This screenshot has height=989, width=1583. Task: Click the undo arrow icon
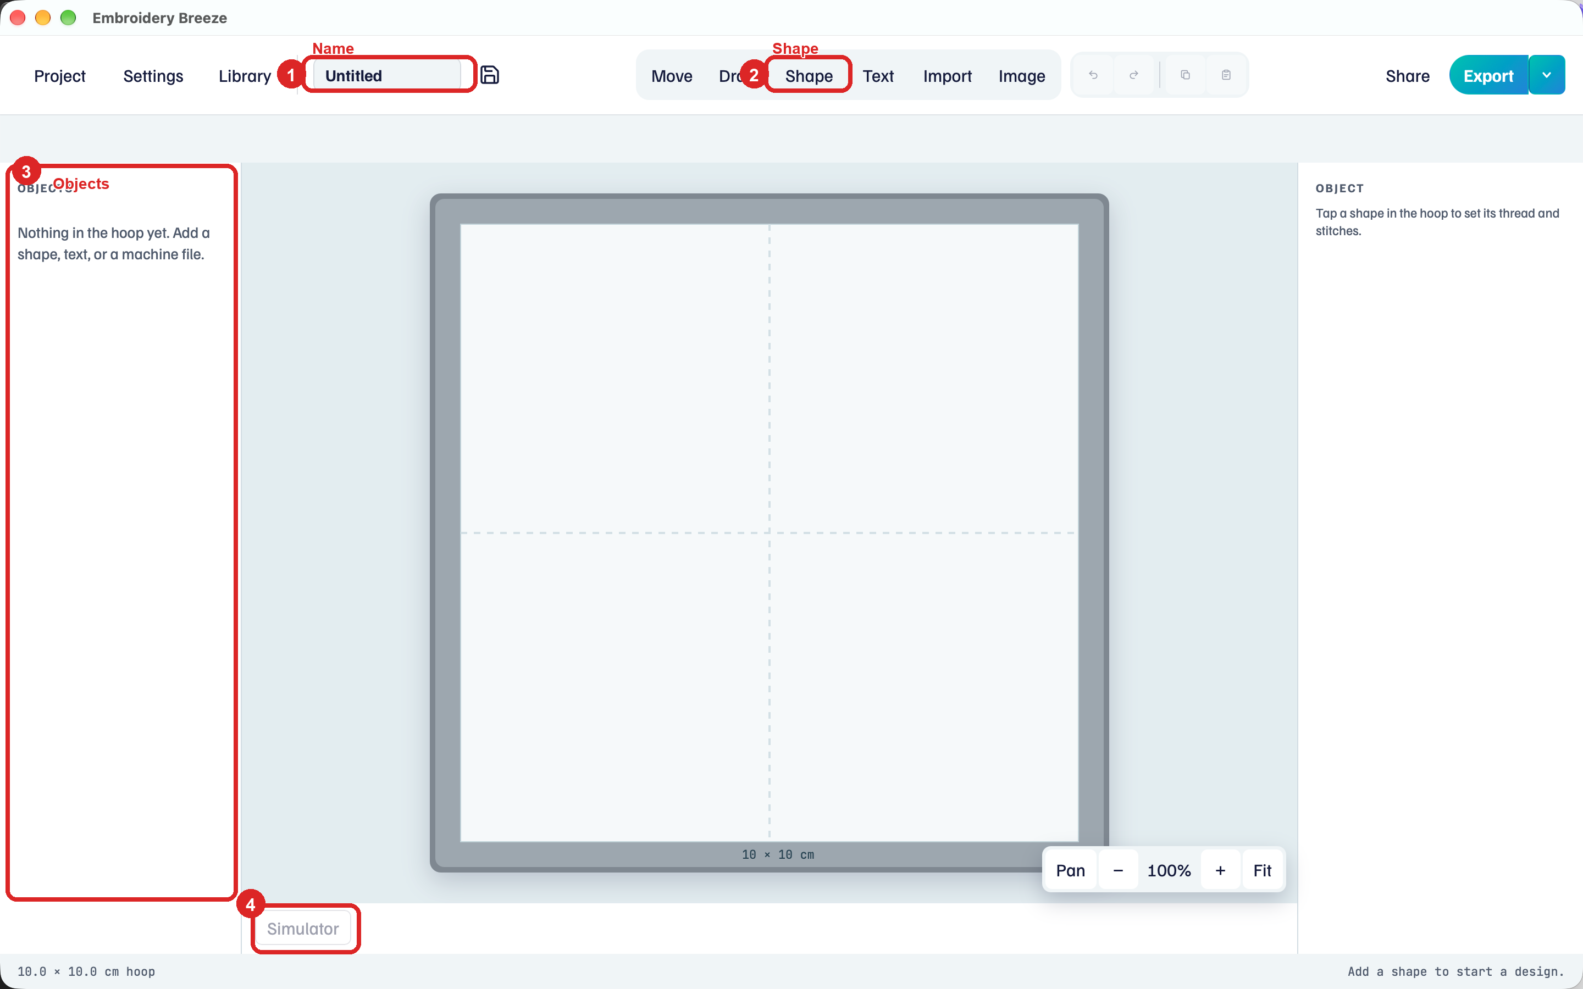1093,75
